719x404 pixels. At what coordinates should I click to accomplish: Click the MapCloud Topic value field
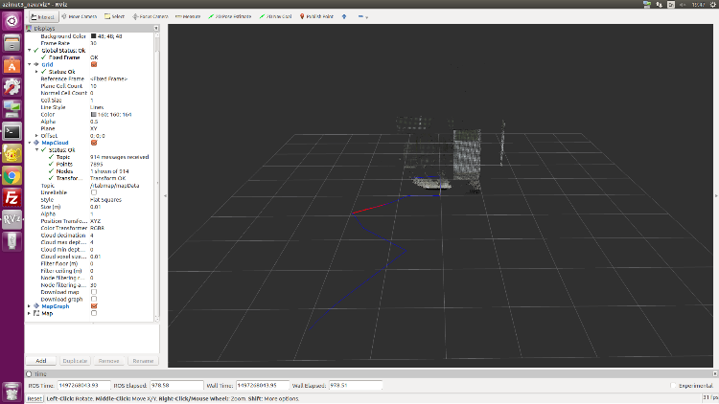115,185
